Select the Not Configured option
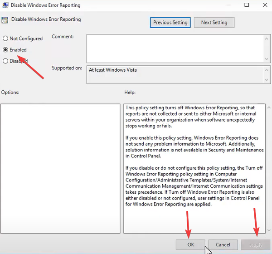Viewport: 272px width, 254px height. tap(5, 39)
